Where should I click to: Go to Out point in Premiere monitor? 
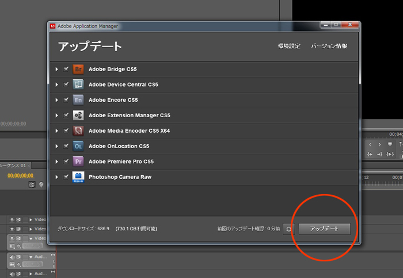379,154
